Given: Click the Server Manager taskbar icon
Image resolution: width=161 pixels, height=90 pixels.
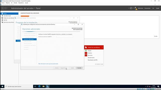Looking at the screenshot, I should point(48,86).
